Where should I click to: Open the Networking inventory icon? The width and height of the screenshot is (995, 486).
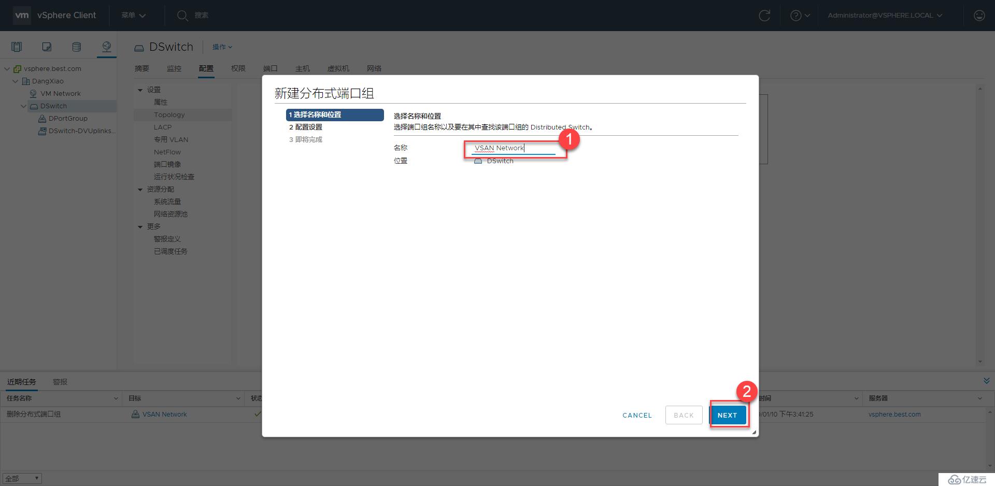coord(106,47)
